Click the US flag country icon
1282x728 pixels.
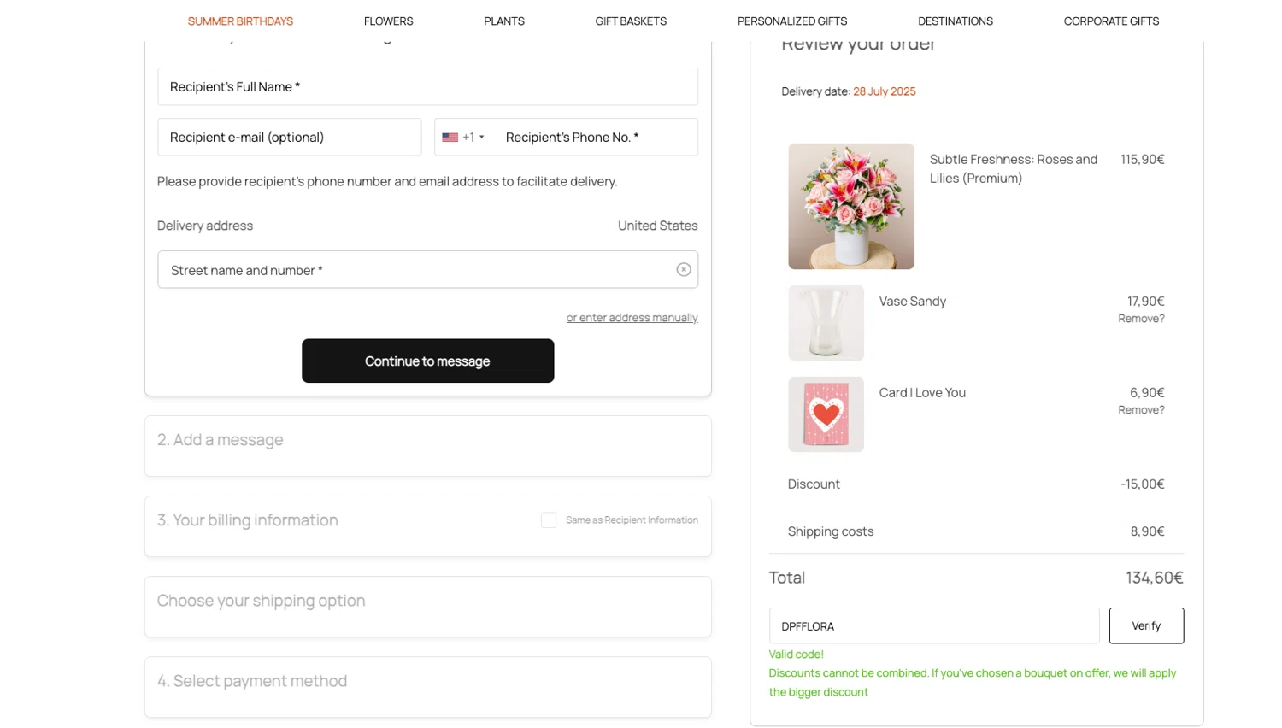pyautogui.click(x=450, y=138)
